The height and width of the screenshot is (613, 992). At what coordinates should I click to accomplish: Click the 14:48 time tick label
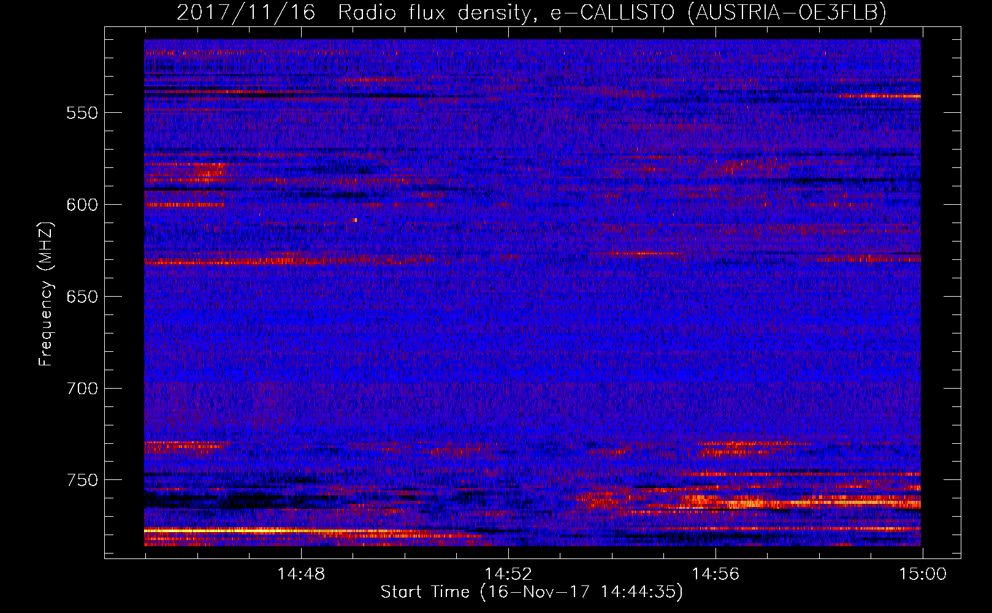click(x=301, y=574)
